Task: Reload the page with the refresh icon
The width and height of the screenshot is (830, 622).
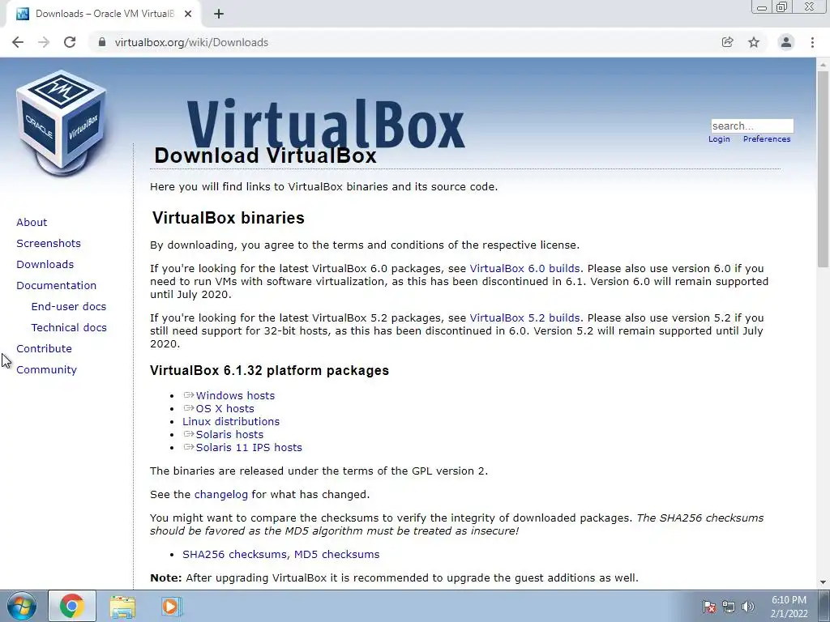Action: [70, 42]
